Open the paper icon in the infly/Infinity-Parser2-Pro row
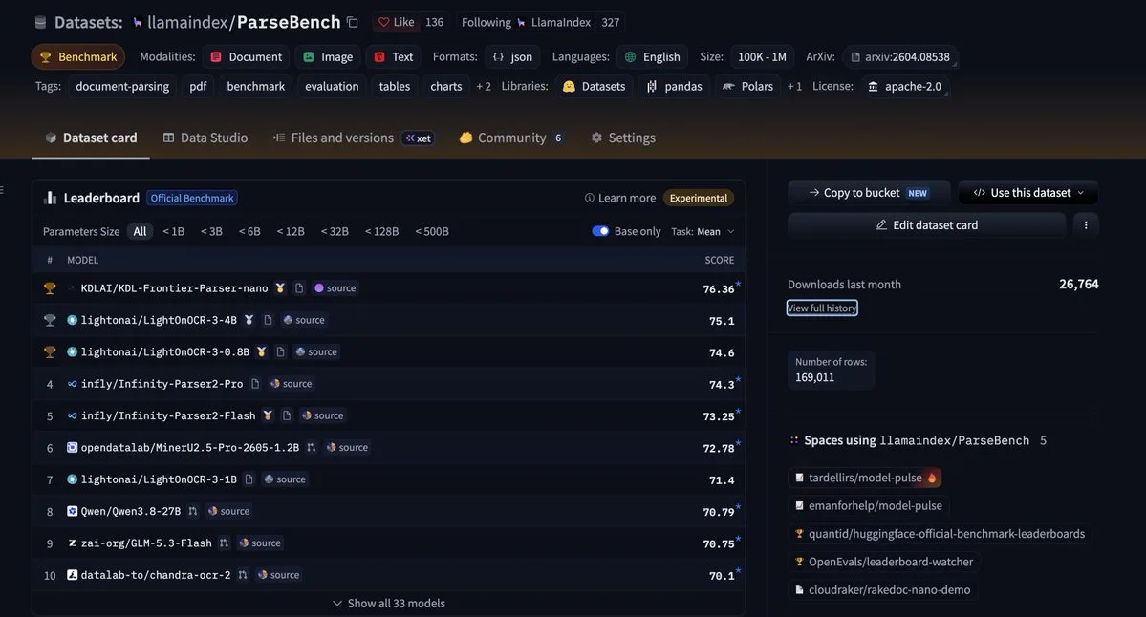Image resolution: width=1146 pixels, height=617 pixels. tap(255, 384)
